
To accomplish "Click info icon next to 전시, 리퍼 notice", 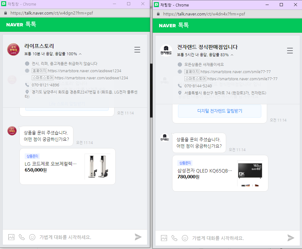I will pyautogui.click(x=27, y=64).
